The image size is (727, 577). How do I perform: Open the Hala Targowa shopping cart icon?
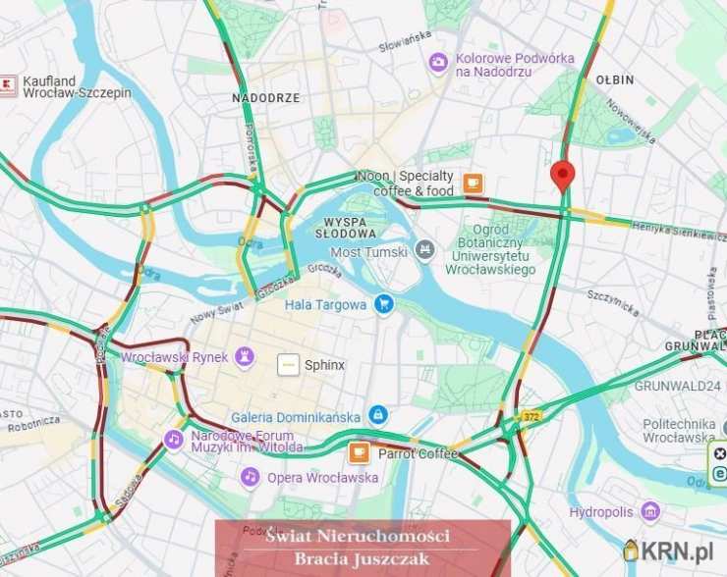384,304
